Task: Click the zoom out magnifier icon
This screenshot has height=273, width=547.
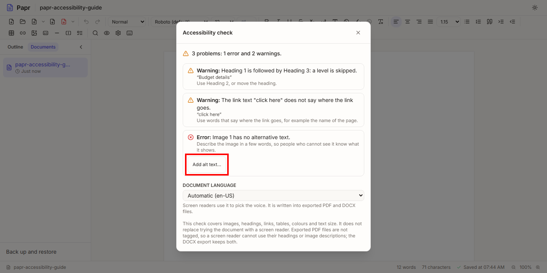Action: click(514, 267)
